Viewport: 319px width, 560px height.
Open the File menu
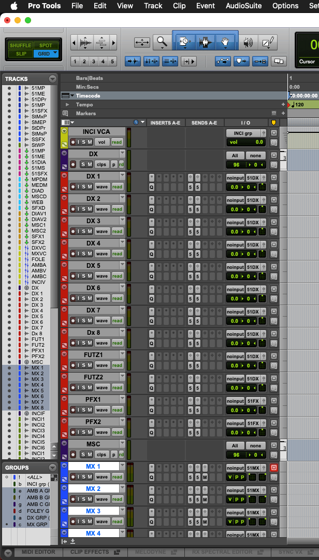[x=77, y=6]
